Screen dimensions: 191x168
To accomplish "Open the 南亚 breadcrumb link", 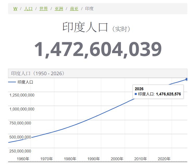I will coord(74,9).
